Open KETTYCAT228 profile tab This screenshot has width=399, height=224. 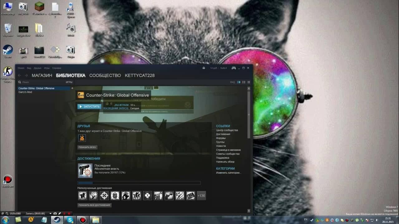(140, 75)
